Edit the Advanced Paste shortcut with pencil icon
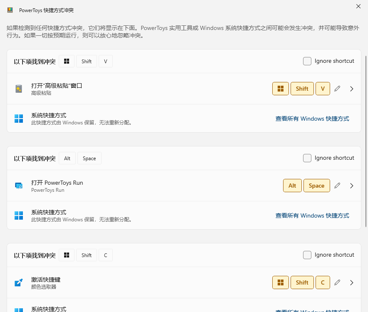The width and height of the screenshot is (368, 312). [337, 89]
